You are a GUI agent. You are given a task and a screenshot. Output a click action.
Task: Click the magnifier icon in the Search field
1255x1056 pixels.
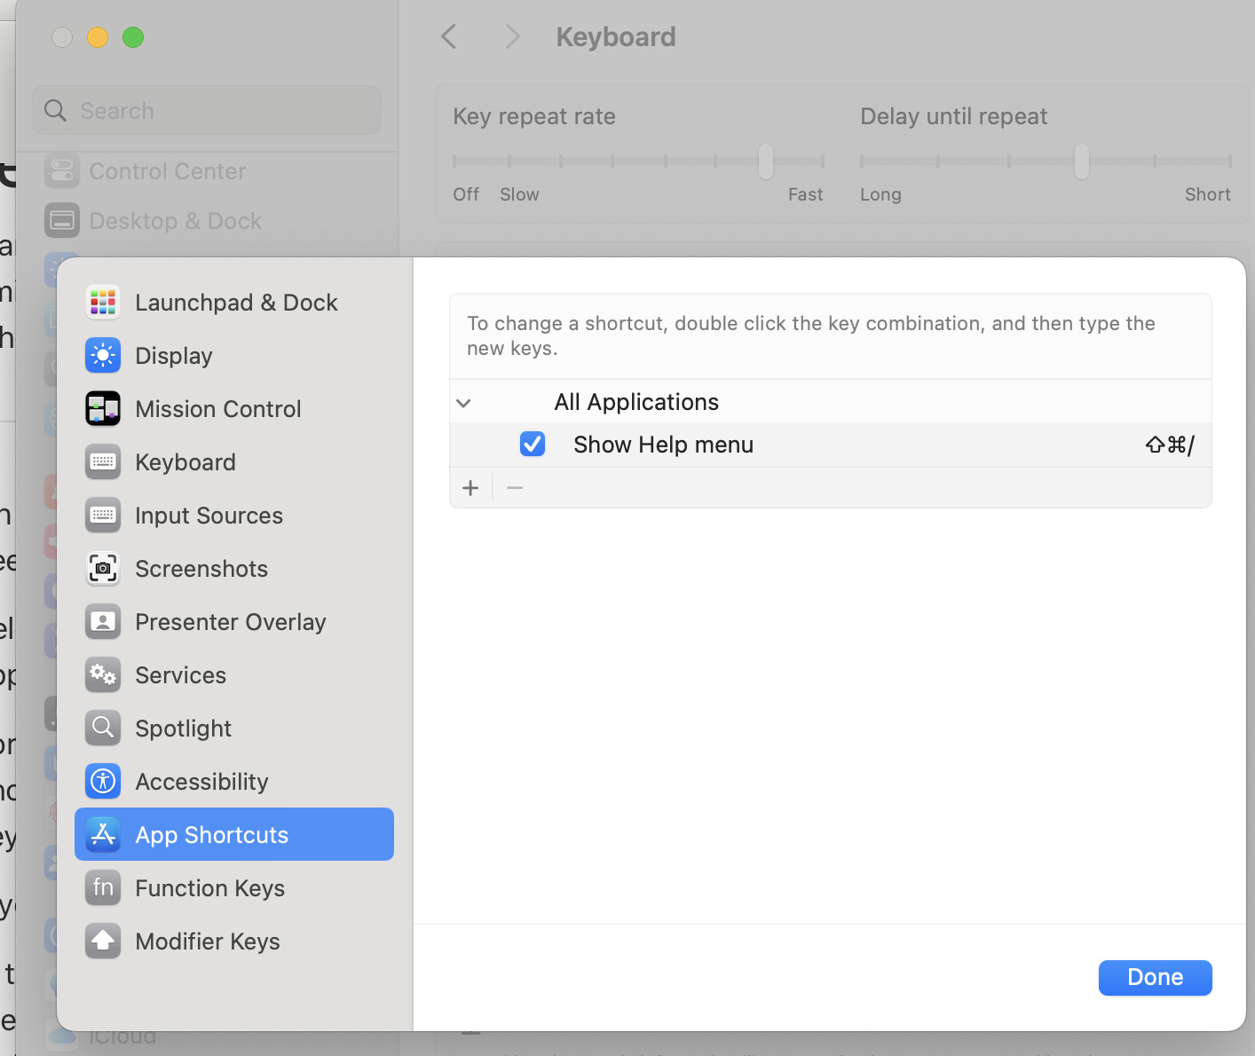tap(55, 111)
